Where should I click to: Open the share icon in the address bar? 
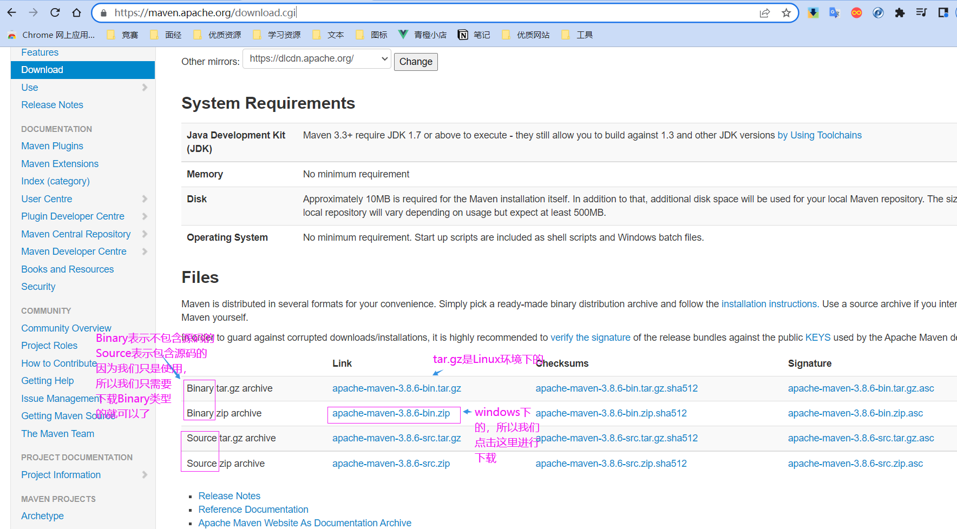tap(765, 12)
